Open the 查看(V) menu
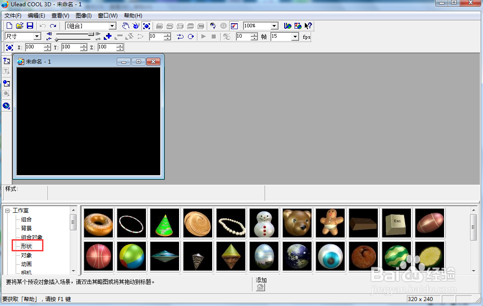 (x=60, y=15)
